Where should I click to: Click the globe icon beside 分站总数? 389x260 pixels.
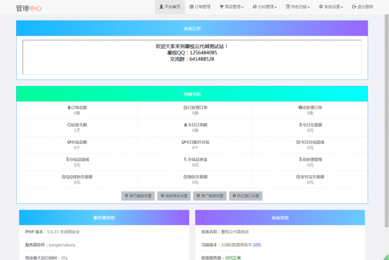pyautogui.click(x=69, y=142)
